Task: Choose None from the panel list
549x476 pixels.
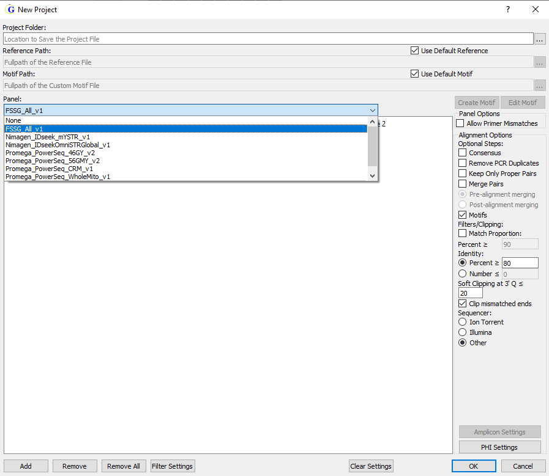Action: pyautogui.click(x=13, y=121)
